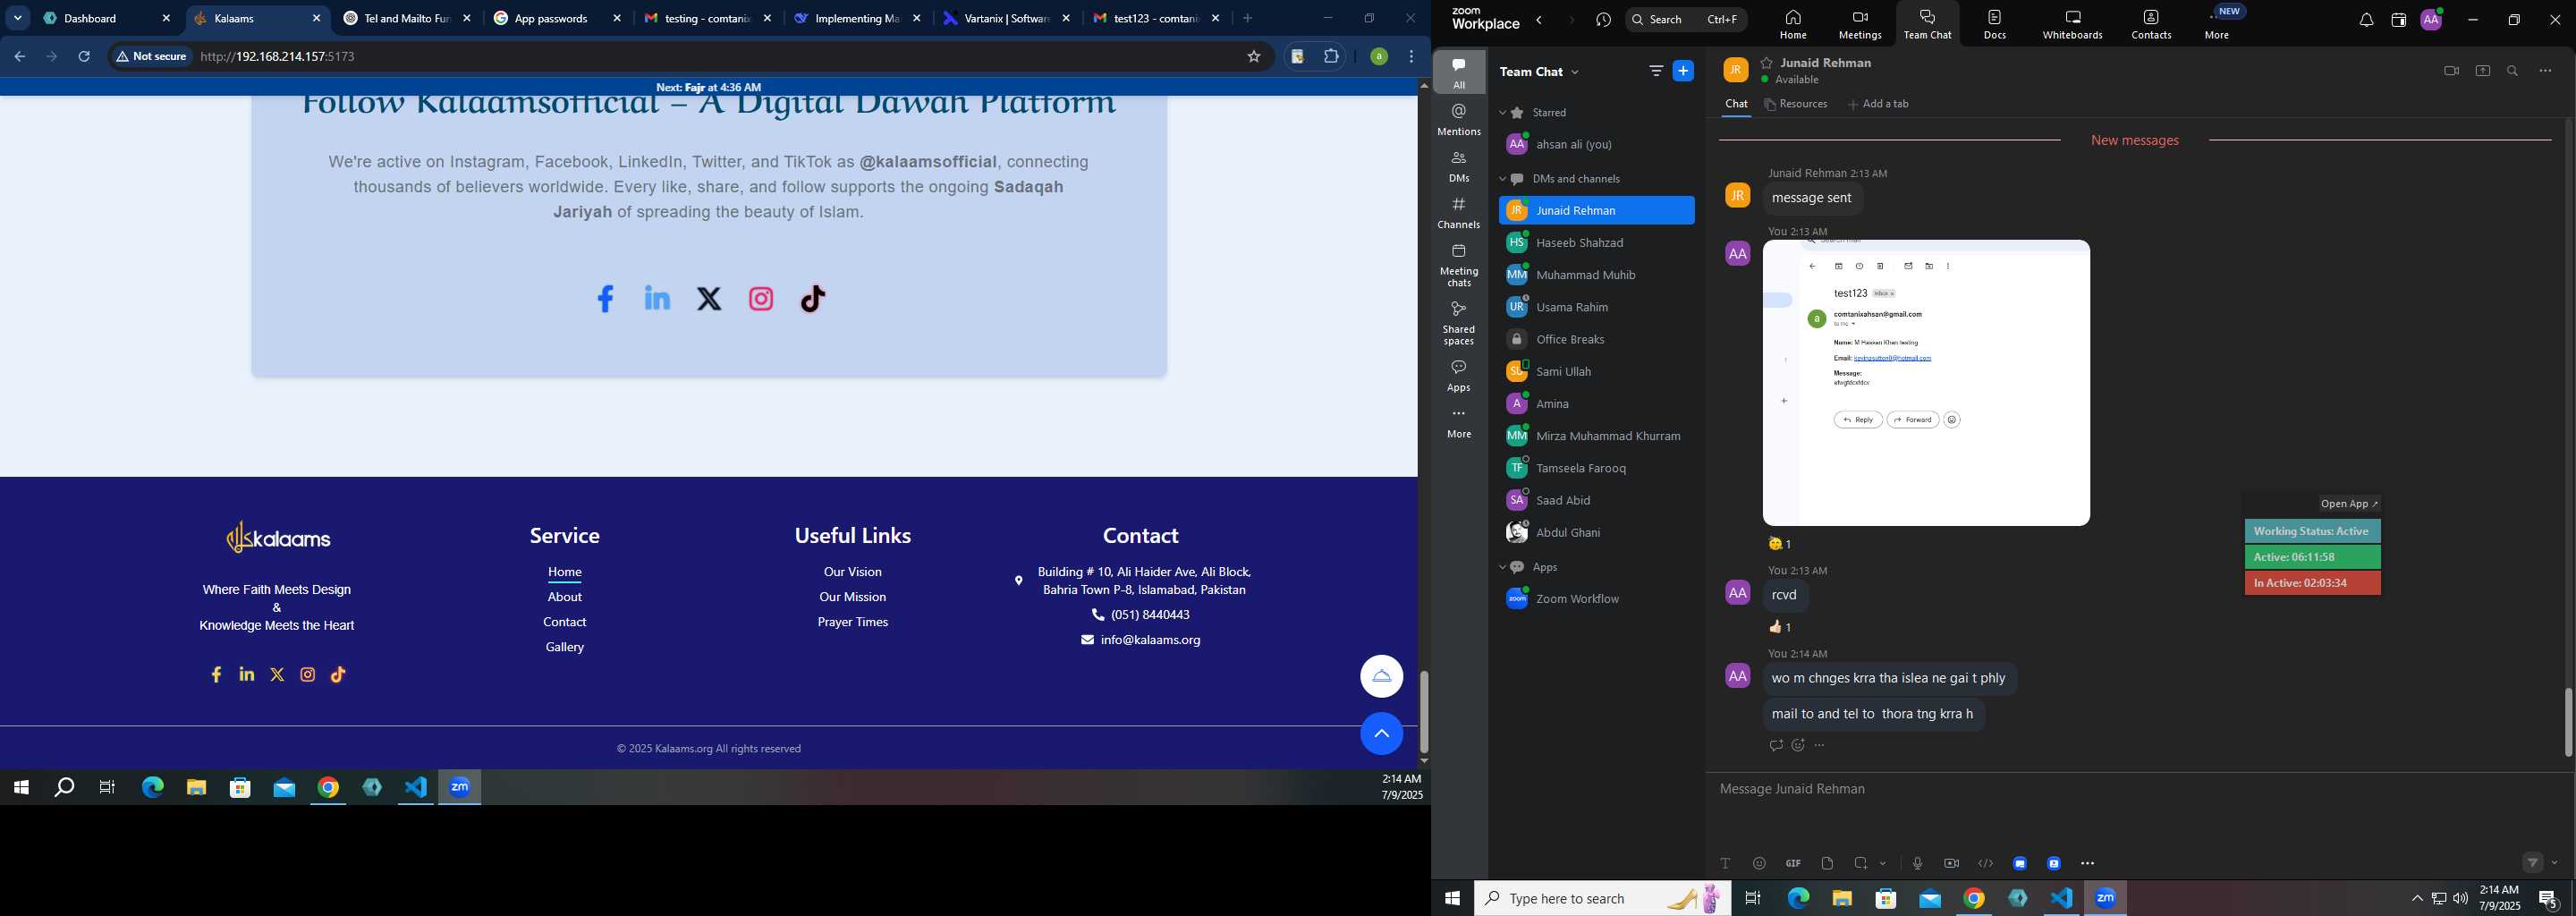Open Office Breaks channel
This screenshot has width=2576, height=916.
(x=1596, y=339)
